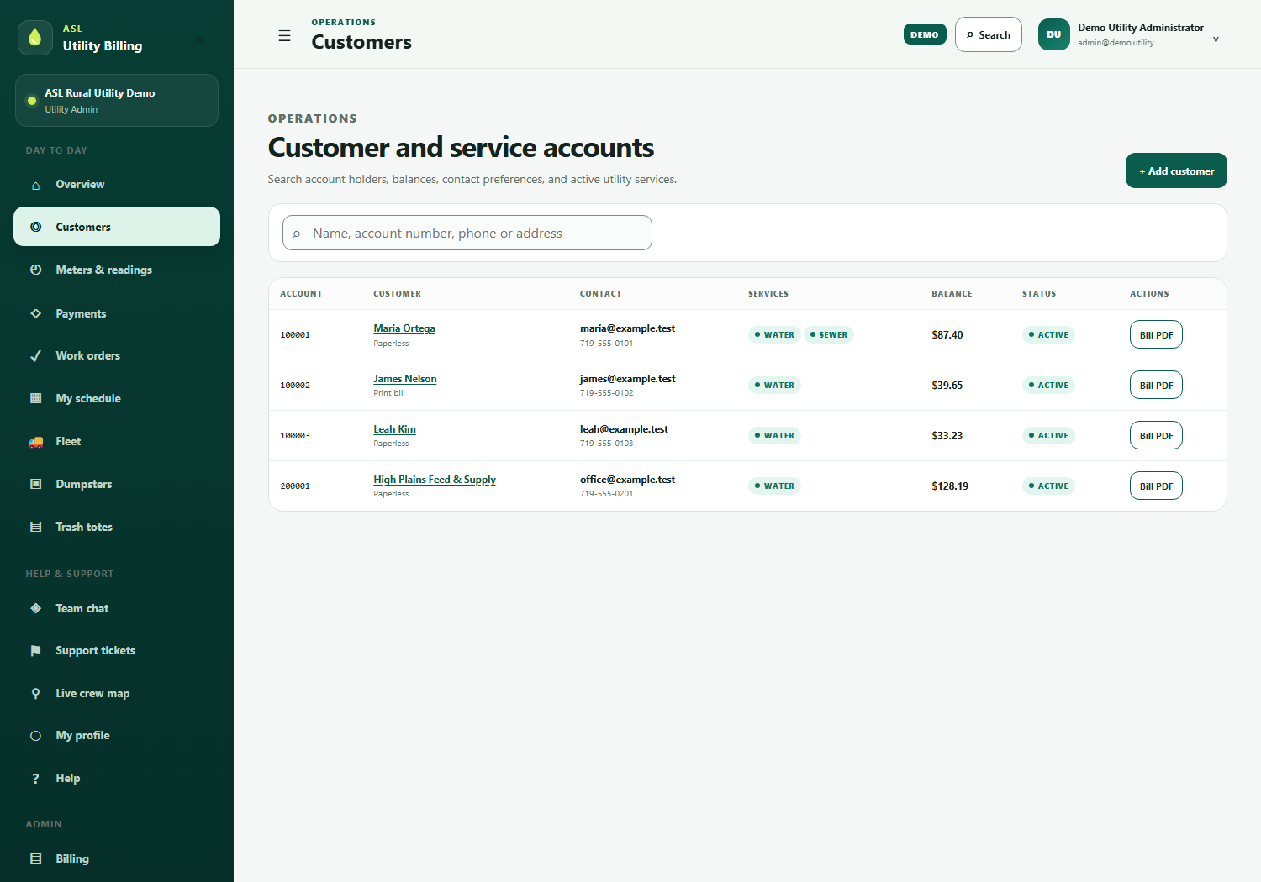
Task: Toggle the hamburger menu icon
Action: pyautogui.click(x=285, y=36)
